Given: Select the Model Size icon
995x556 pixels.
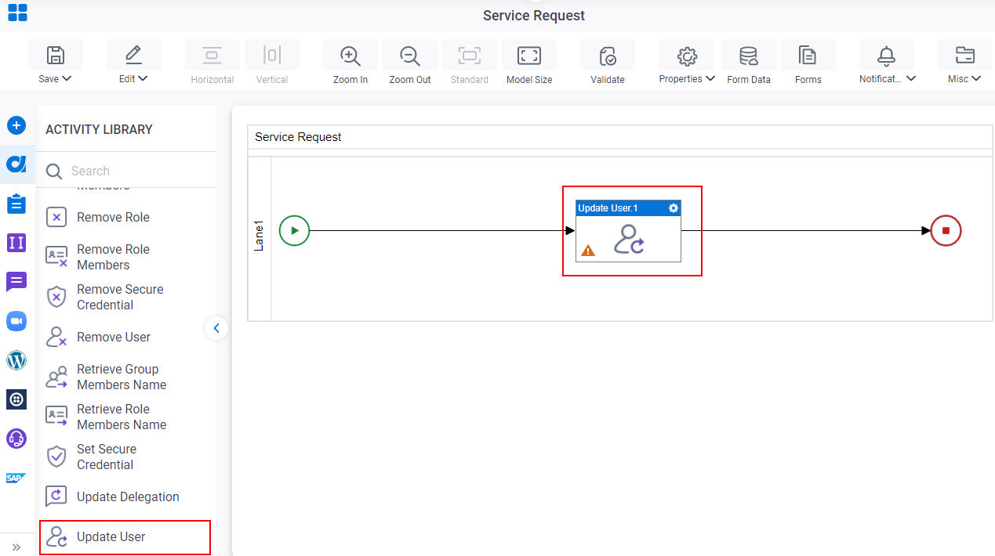Looking at the screenshot, I should [x=529, y=56].
